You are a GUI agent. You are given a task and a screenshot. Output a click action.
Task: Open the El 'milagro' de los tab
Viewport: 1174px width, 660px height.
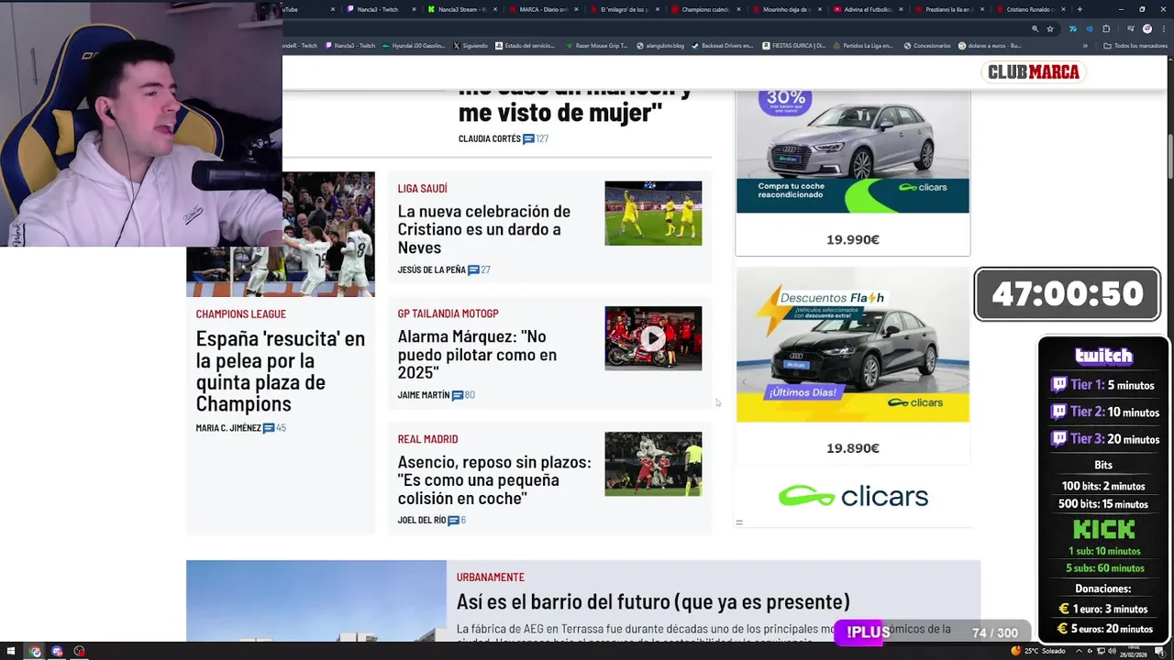point(625,9)
